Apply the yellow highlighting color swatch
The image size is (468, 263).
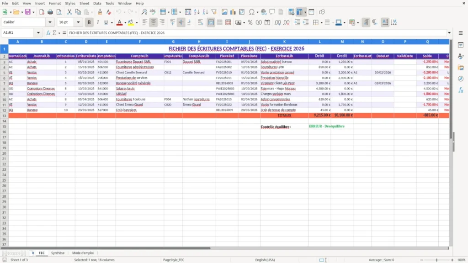point(131,23)
